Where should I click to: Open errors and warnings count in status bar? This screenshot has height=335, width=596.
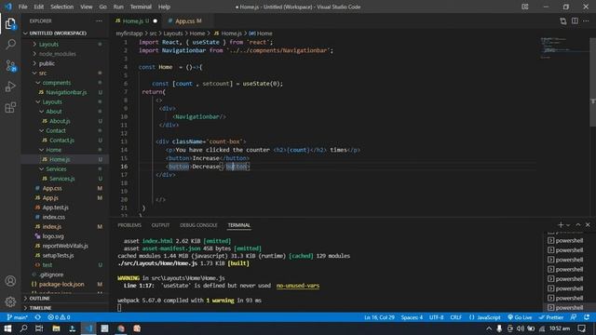[x=59, y=317]
